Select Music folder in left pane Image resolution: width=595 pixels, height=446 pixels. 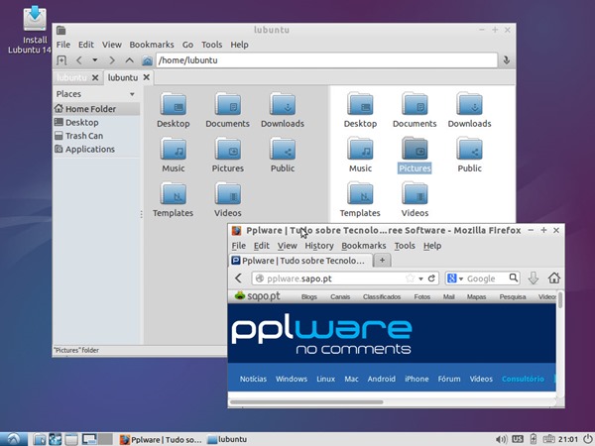174,155
